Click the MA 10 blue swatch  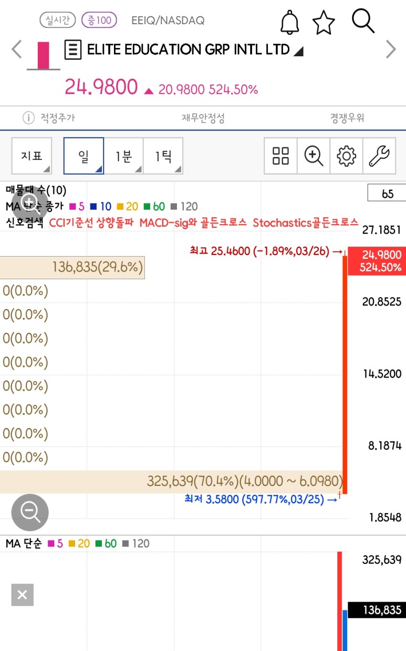[x=92, y=207]
